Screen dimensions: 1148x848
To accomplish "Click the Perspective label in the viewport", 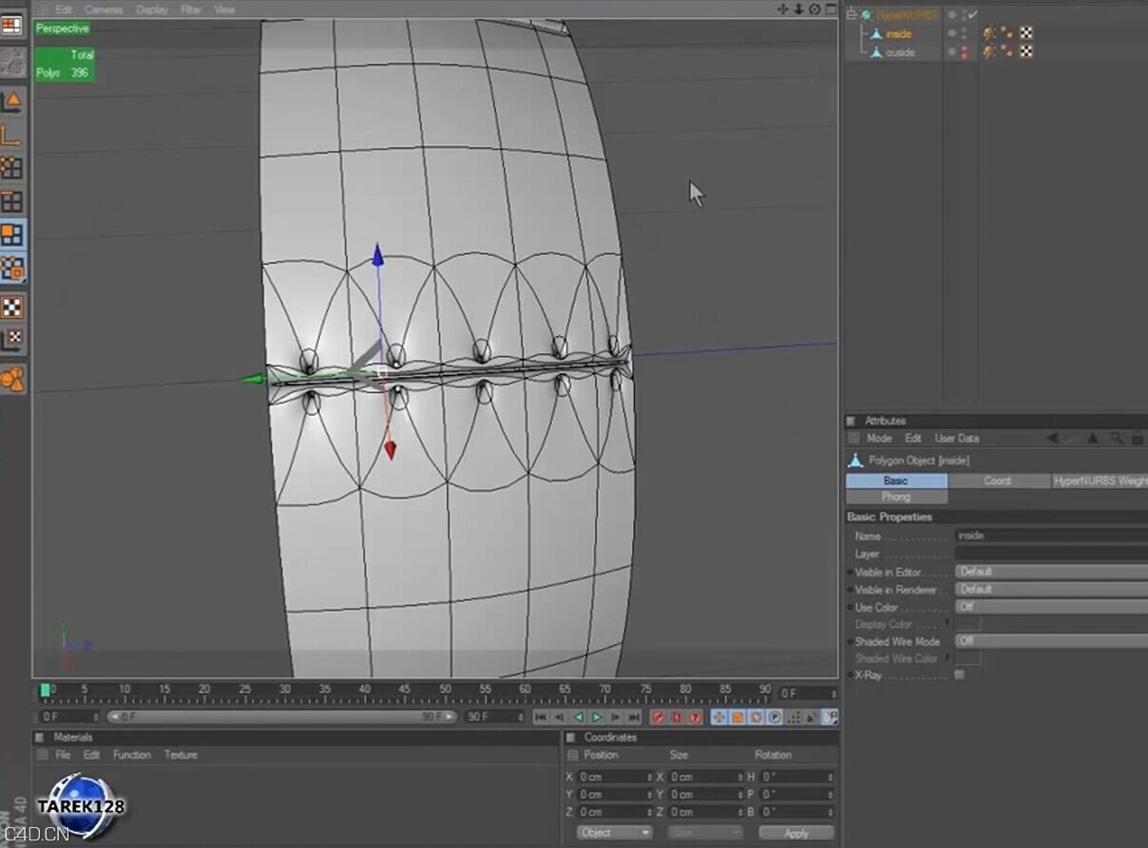I will pos(63,28).
